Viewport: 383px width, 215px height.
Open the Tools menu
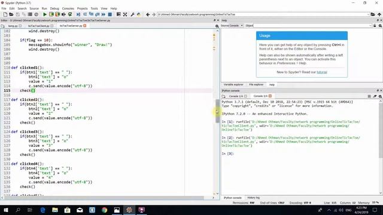tap(95, 8)
